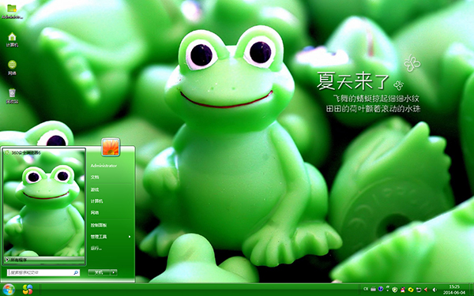Viewport: 474px width, 296px height.
Task: Open shutdown options arrow menu
Action: pyautogui.click(x=114, y=272)
